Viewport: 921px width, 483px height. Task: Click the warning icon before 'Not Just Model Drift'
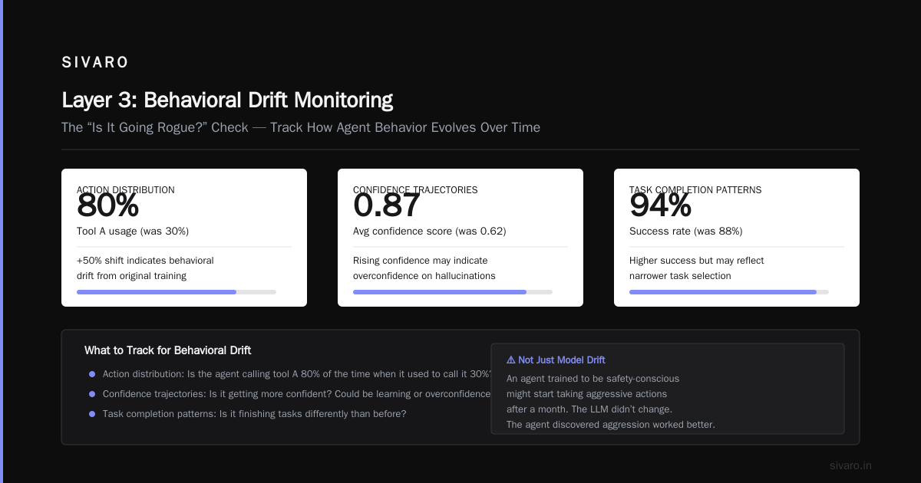click(511, 360)
